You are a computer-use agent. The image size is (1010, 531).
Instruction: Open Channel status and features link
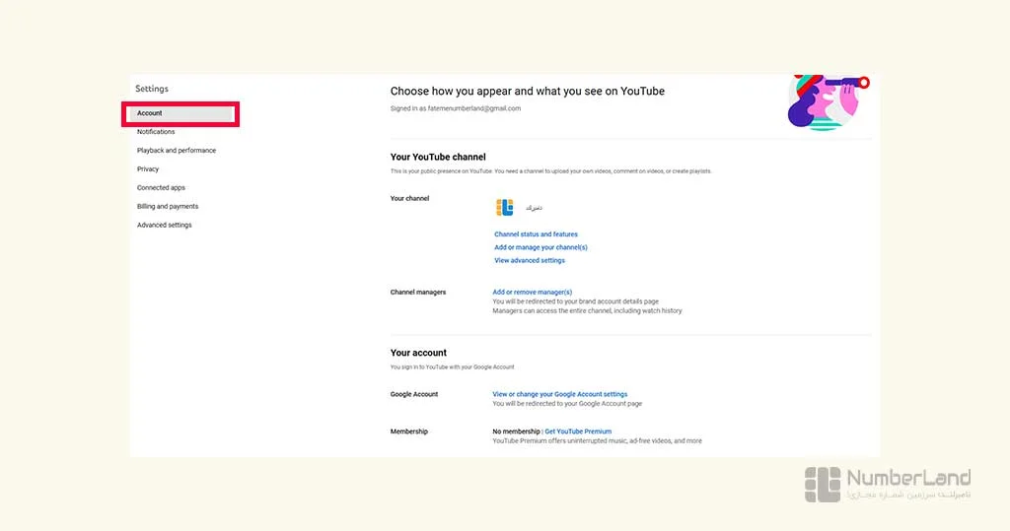(536, 234)
